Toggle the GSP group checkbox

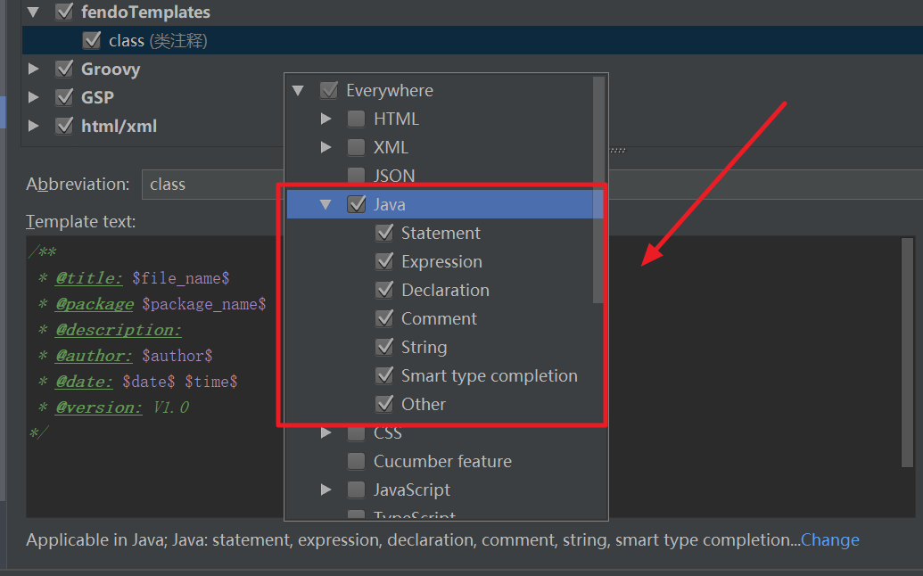pyautogui.click(x=64, y=97)
